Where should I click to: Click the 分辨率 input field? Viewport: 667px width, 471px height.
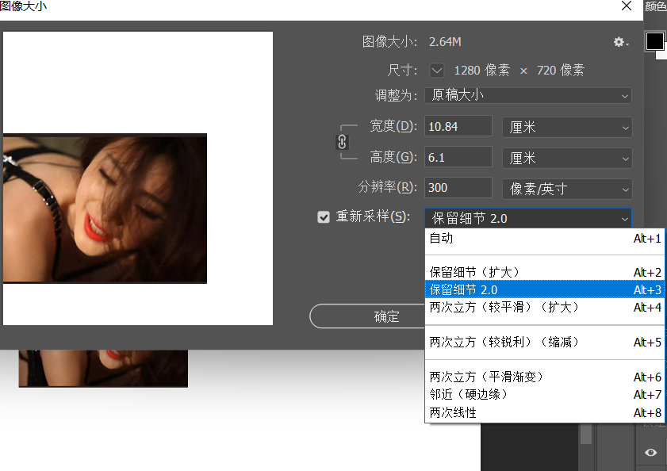coord(458,188)
